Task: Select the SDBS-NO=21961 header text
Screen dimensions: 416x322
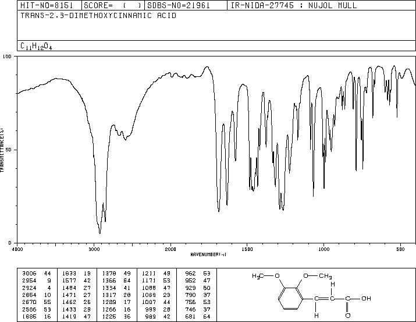Action: pyautogui.click(x=179, y=5)
